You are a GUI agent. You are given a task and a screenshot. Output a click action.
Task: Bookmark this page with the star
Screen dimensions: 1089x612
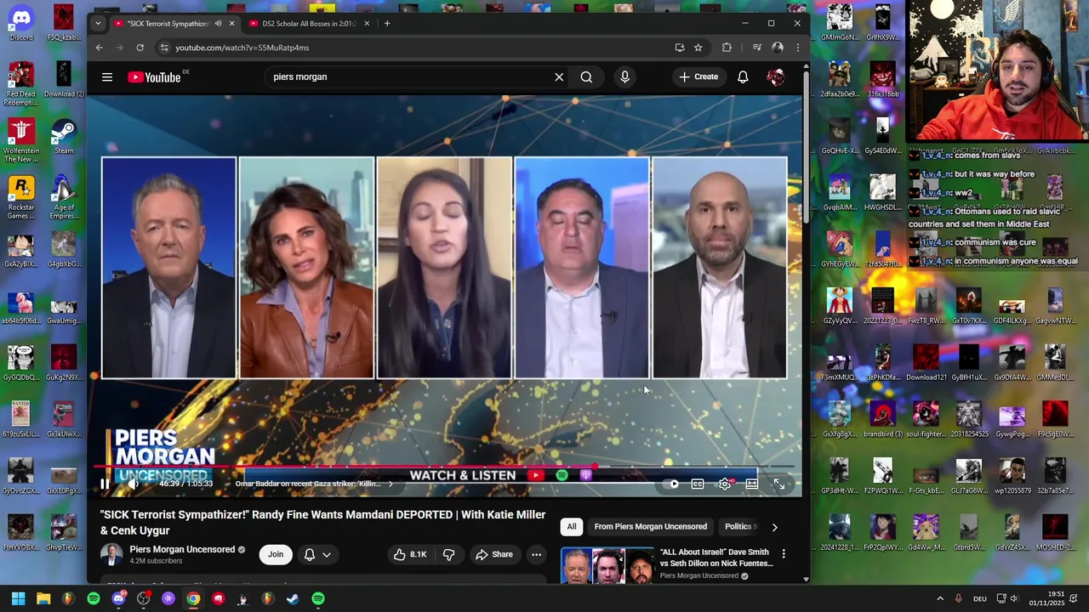click(698, 48)
